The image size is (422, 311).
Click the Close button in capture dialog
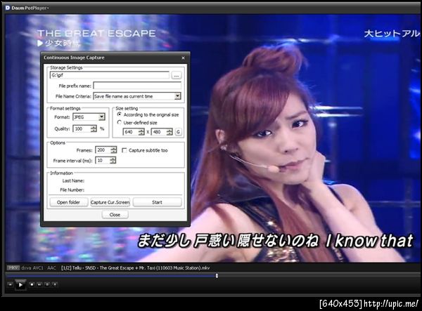(115, 215)
